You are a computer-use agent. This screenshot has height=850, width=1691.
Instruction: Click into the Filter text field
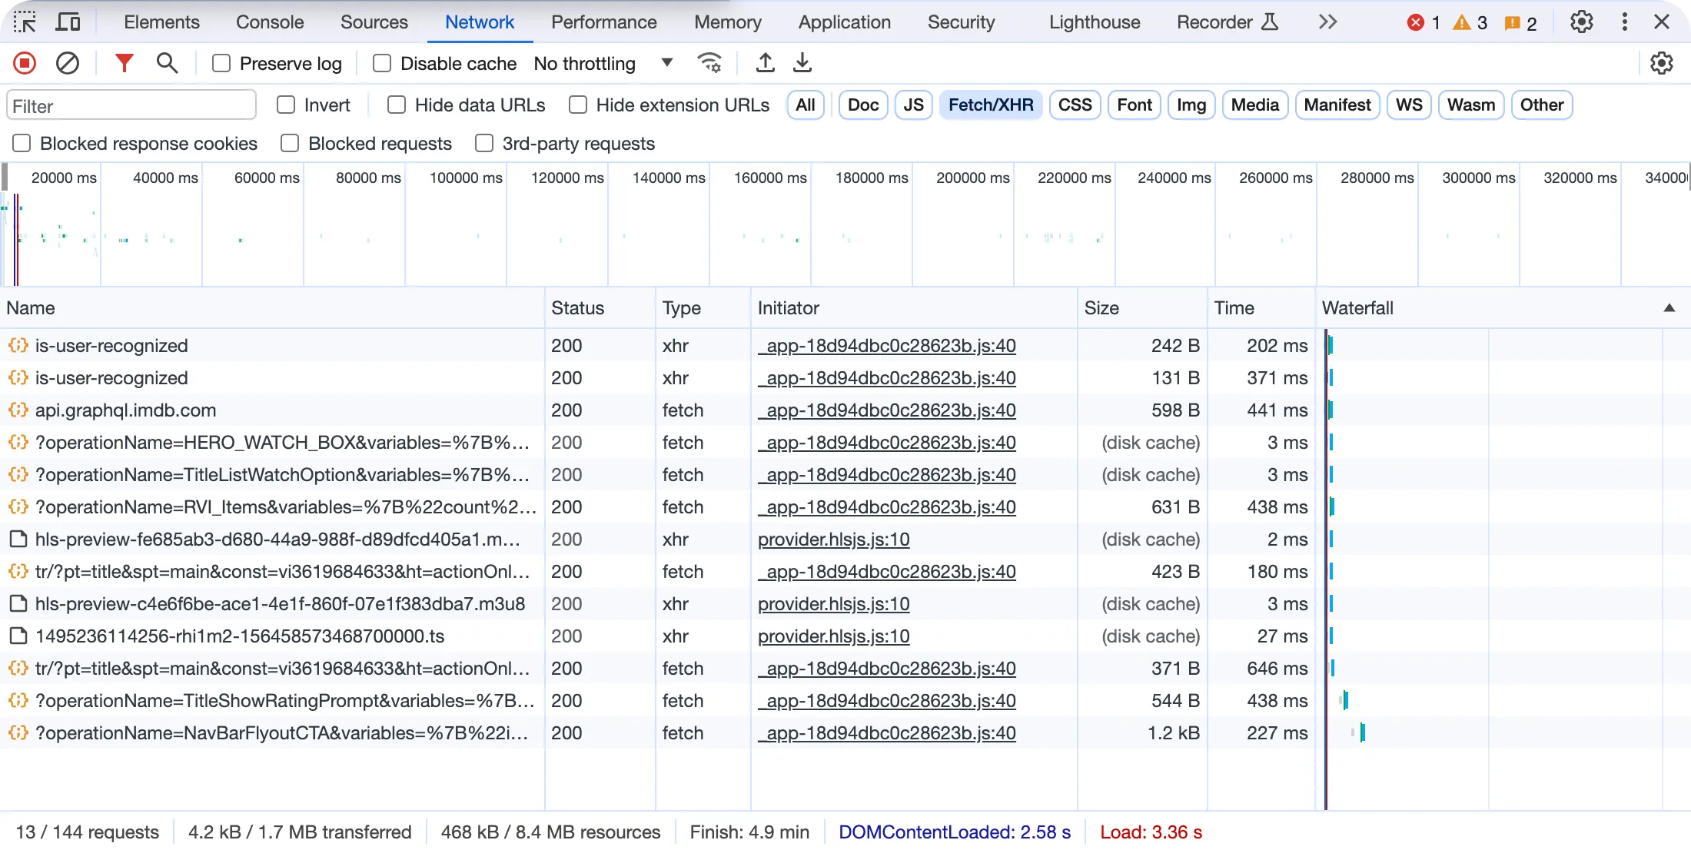[131, 106]
